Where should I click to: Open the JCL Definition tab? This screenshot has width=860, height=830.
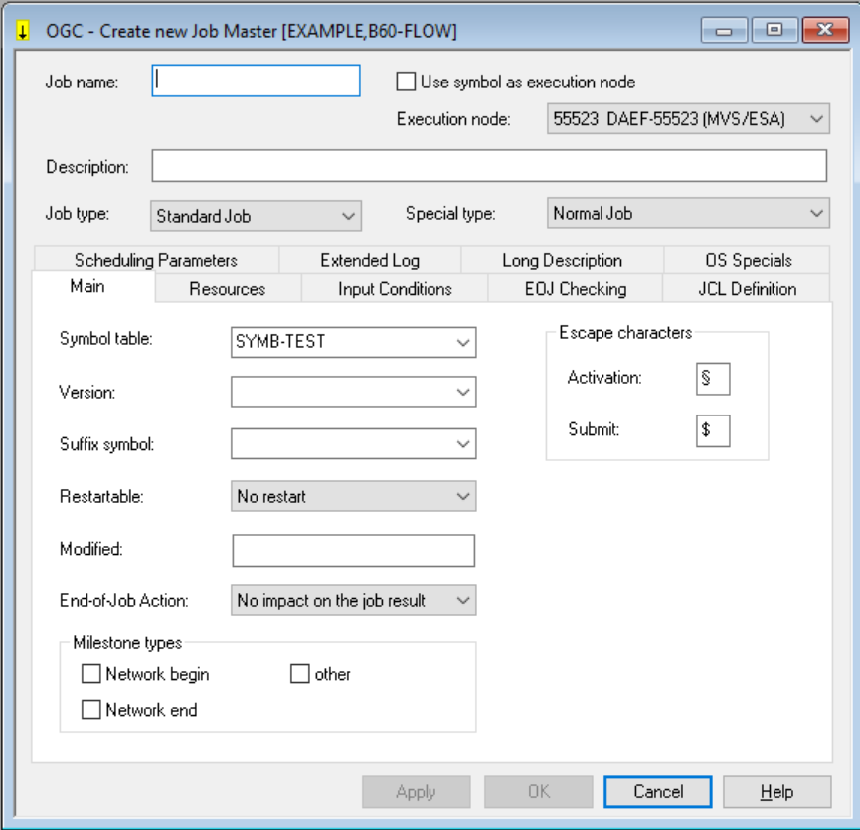(x=747, y=289)
